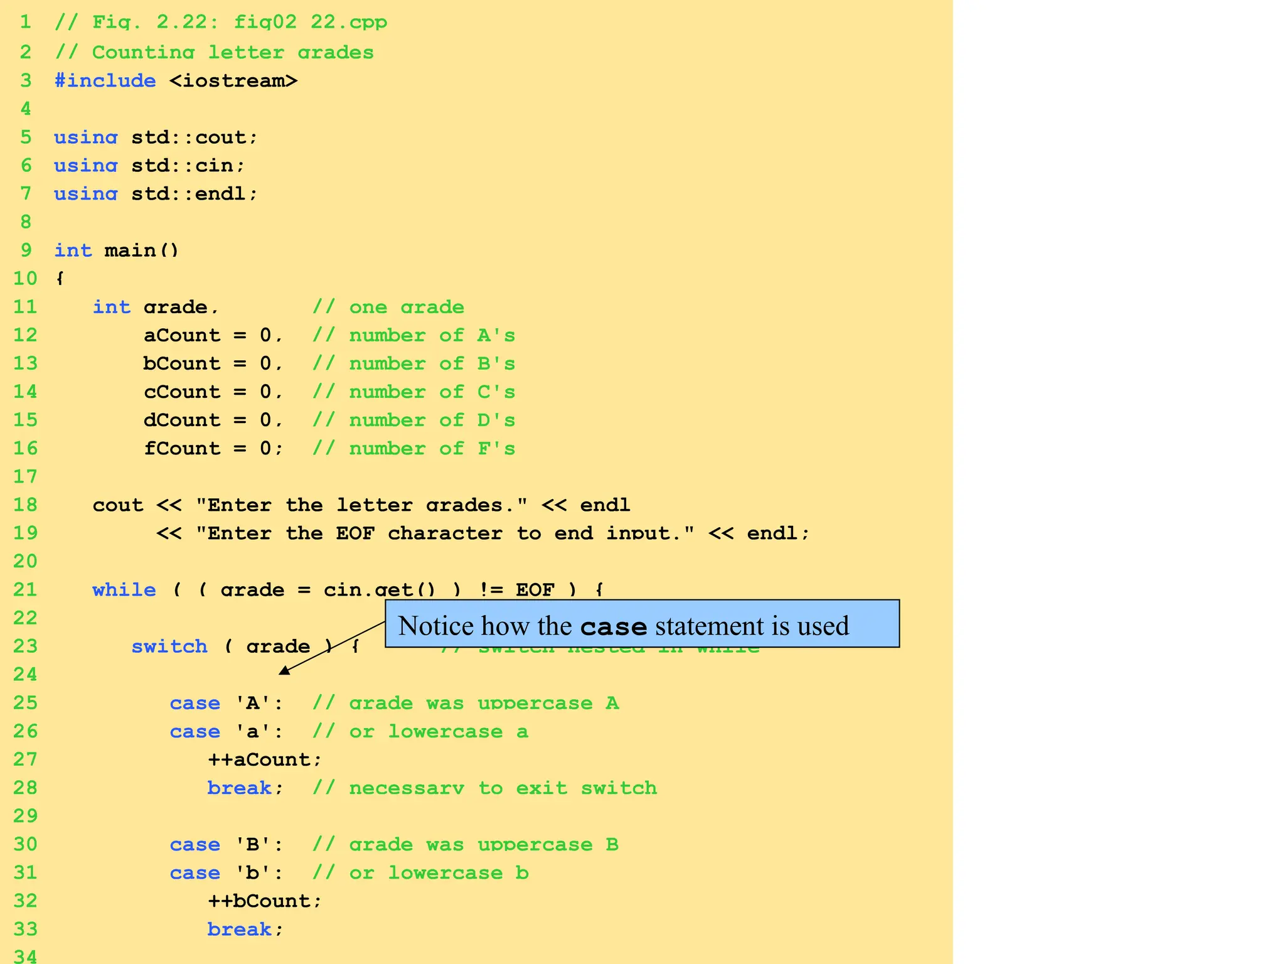Click the string "Enter the letter grades."
Viewport: 1285px width, 964px height.
click(x=361, y=505)
